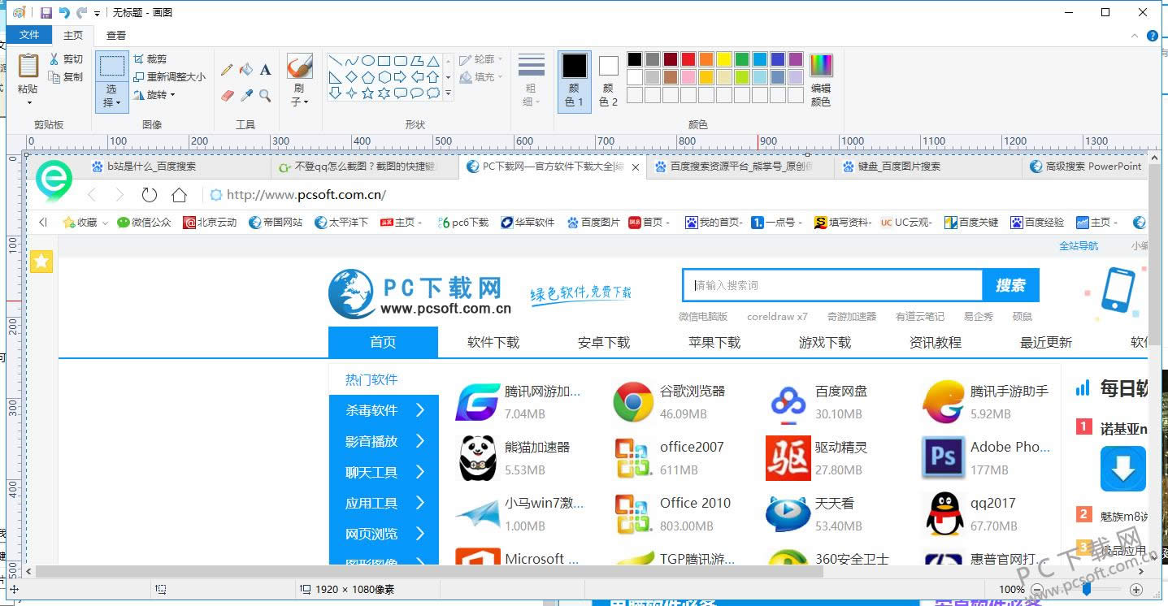Image resolution: width=1168 pixels, height=606 pixels.
Task: Click the Undo arrow in title bar
Action: pyautogui.click(x=64, y=13)
